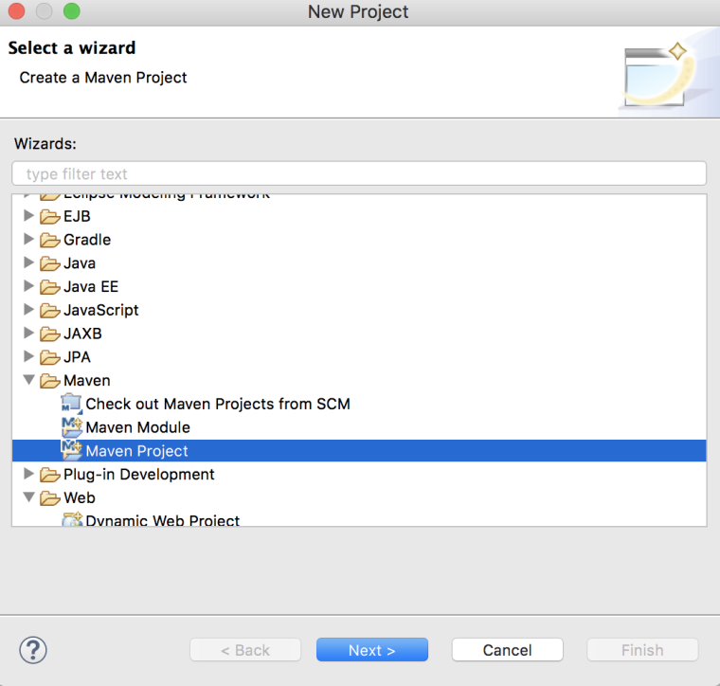Viewport: 720px width, 686px height.
Task: Click the JPA folder icon
Action: [49, 357]
